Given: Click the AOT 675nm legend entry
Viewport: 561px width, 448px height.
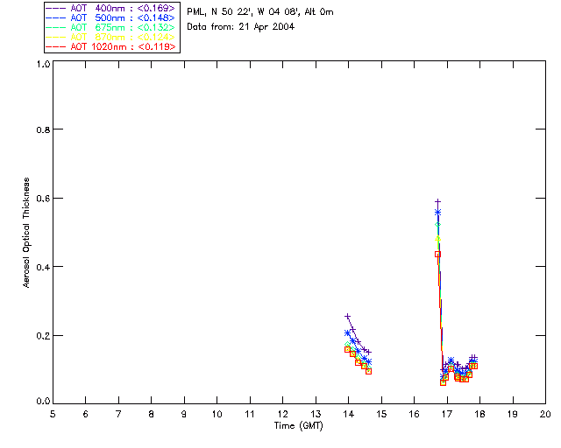Looking at the screenshot, I should point(110,27).
